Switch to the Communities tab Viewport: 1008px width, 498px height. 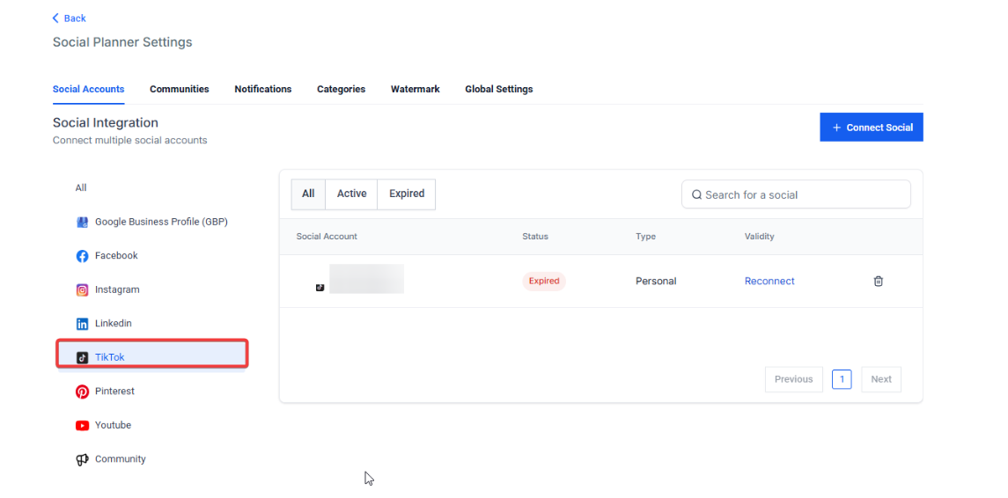[179, 89]
